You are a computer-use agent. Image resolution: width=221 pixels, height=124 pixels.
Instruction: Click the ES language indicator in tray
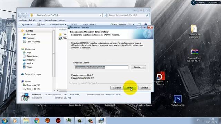pyautogui.click(x=198, y=120)
